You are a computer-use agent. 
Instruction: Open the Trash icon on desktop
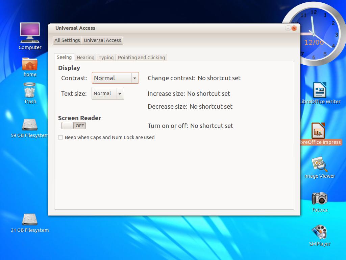[30, 91]
